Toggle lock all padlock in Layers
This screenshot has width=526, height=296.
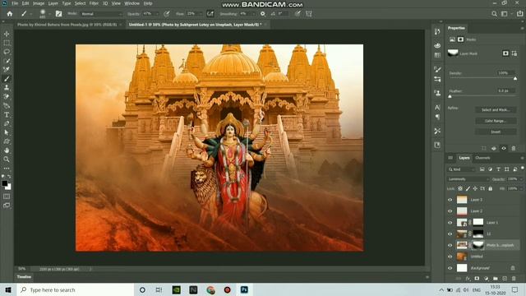point(490,188)
